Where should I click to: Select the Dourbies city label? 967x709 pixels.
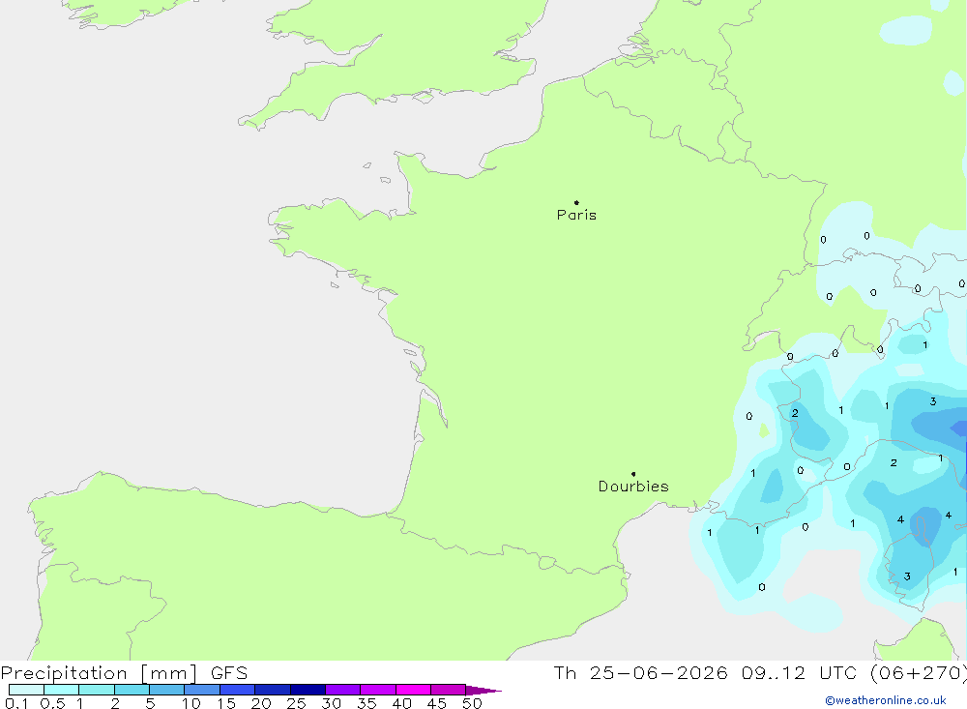(x=633, y=487)
